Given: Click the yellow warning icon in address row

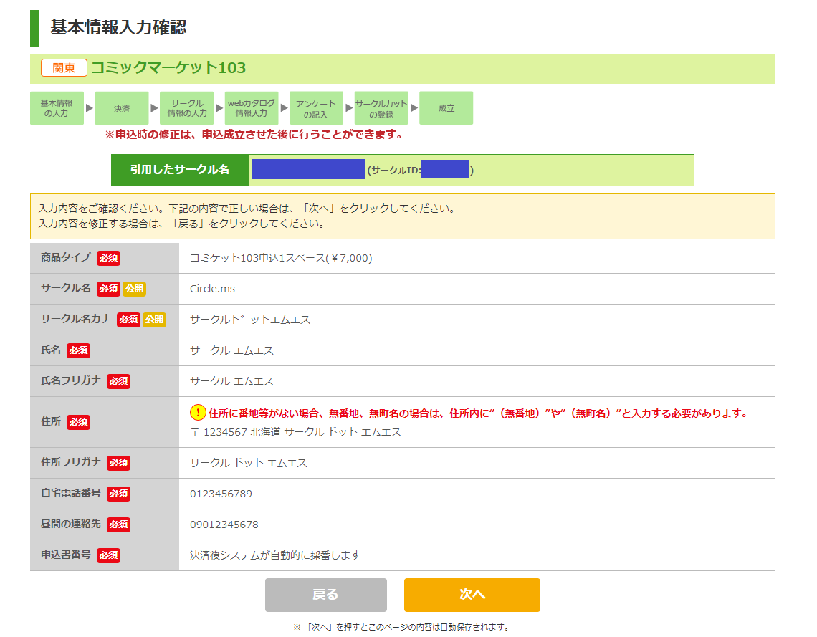Looking at the screenshot, I should [198, 413].
